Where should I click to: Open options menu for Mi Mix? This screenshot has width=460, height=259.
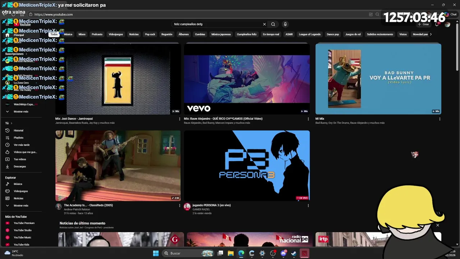click(440, 119)
